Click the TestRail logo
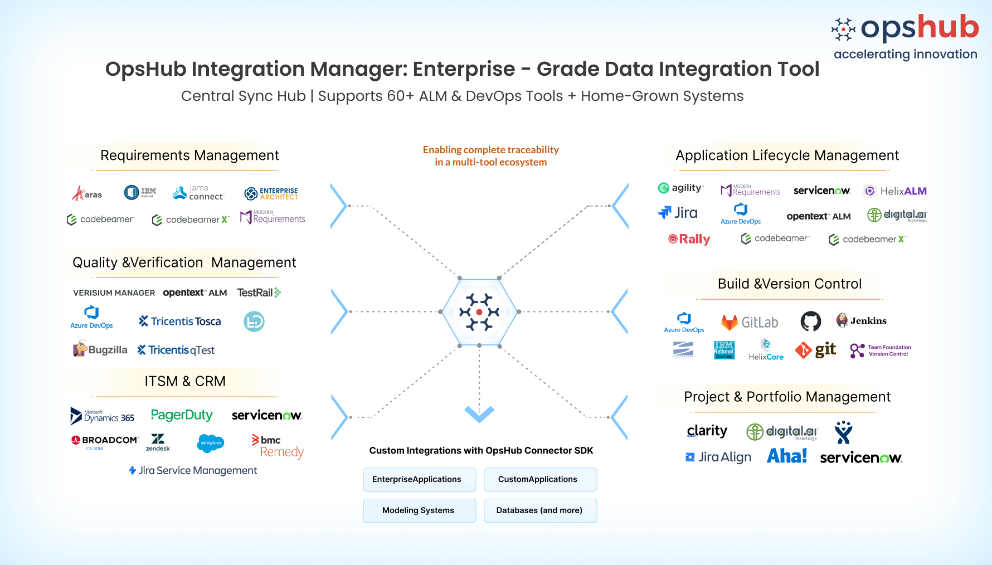Screen dimensions: 992x565 pos(259,293)
